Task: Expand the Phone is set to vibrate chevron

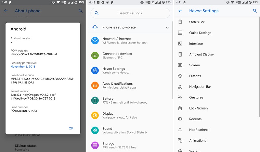Action: click(167, 28)
